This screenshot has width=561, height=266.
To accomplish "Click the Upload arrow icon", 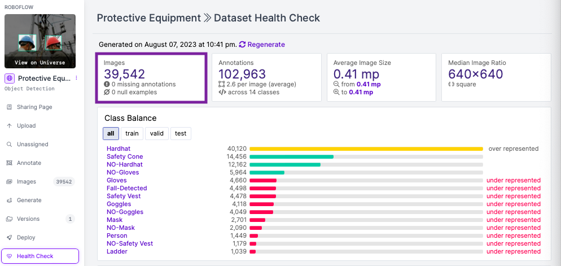I will tap(10, 126).
